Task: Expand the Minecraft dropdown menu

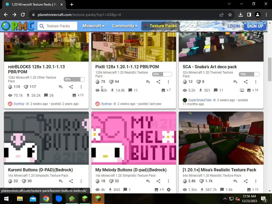Action: click(93, 26)
